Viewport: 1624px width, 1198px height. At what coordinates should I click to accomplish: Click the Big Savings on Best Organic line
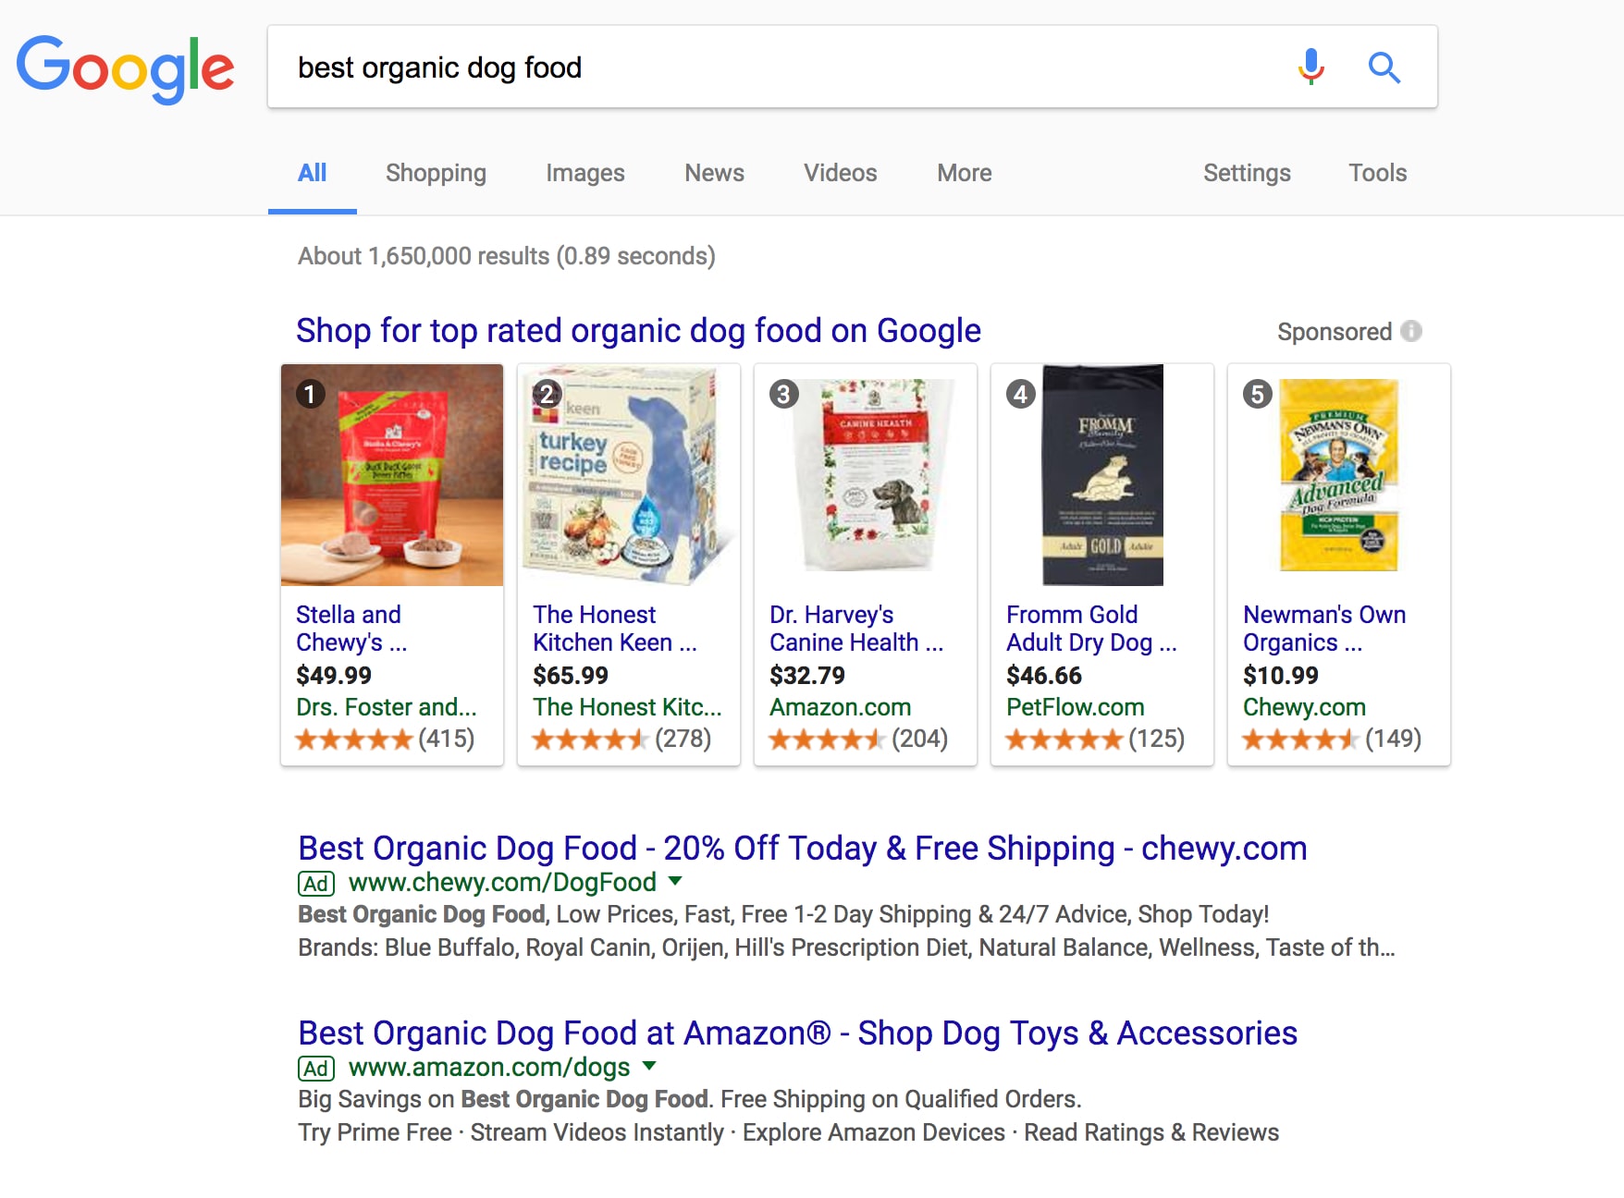coord(689,1099)
